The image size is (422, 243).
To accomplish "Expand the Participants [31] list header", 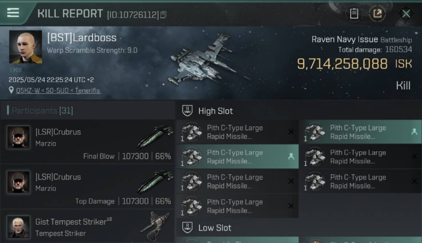I will click(88, 110).
